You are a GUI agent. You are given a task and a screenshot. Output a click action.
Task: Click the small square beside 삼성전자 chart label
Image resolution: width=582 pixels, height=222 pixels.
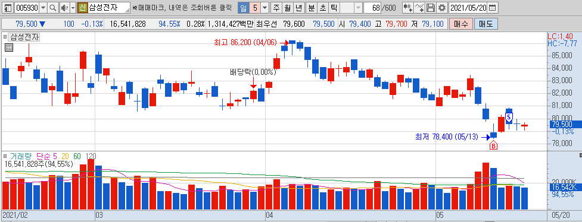coord(5,37)
